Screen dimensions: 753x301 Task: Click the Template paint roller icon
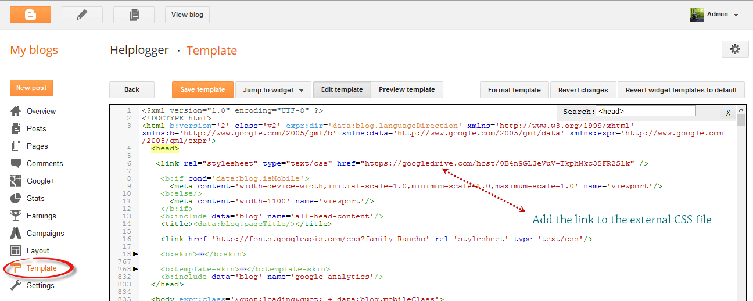coord(16,268)
